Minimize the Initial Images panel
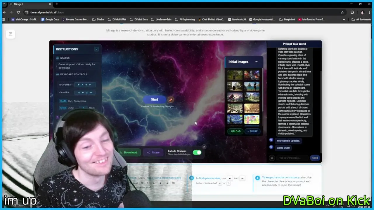 pyautogui.click(x=256, y=62)
